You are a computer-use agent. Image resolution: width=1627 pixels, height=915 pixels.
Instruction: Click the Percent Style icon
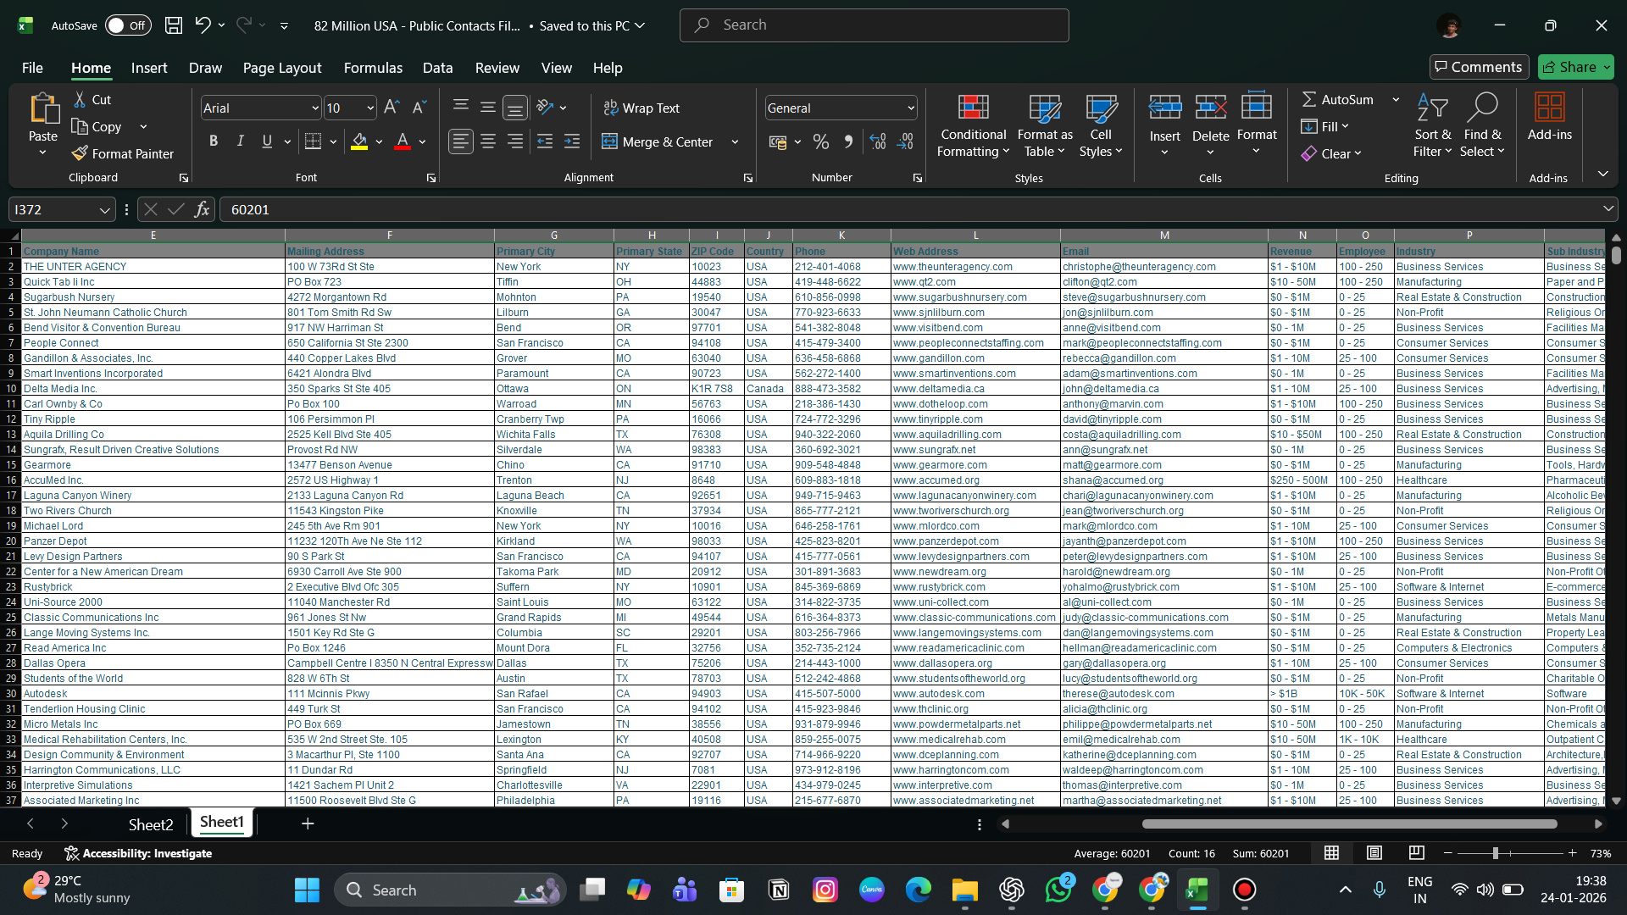(x=820, y=141)
